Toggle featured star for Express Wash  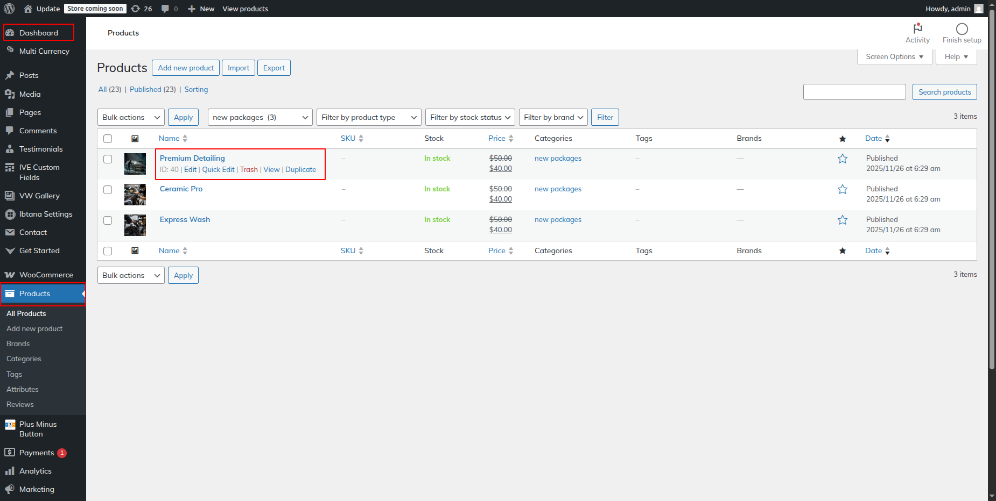(x=843, y=220)
